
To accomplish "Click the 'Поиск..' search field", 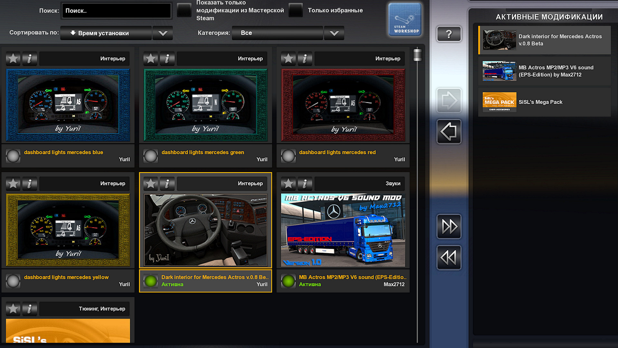I will [x=116, y=11].
